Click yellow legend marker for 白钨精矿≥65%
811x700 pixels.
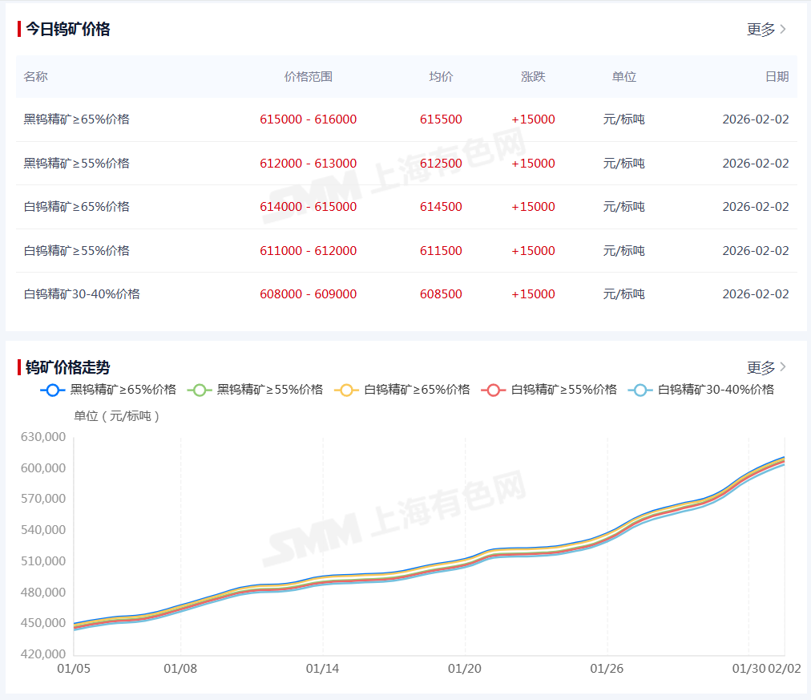pos(346,390)
